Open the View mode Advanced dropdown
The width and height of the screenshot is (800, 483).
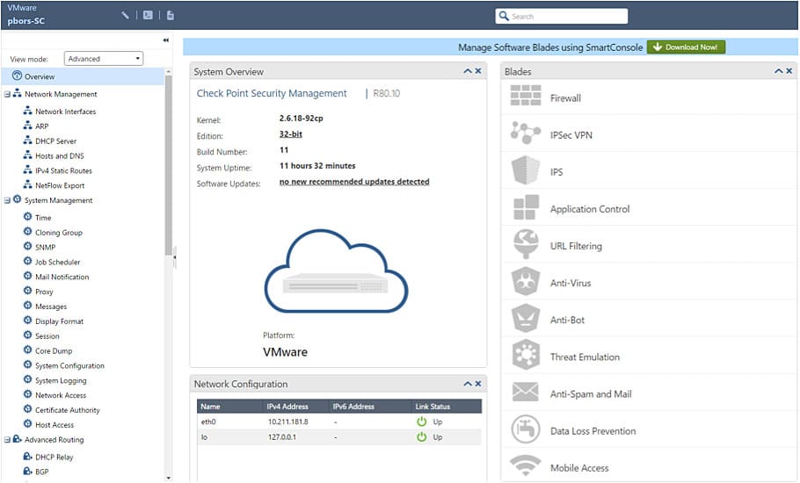click(104, 59)
